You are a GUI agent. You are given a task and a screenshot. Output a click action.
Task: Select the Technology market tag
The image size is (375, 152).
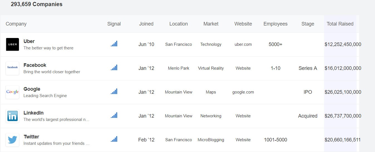[x=211, y=44]
